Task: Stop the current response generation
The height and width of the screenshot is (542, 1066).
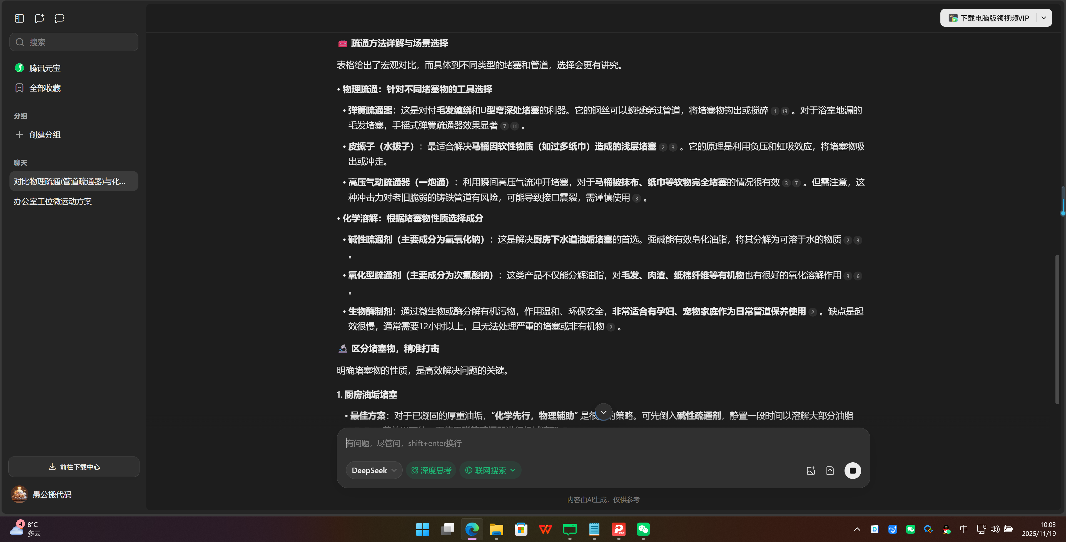Action: pyautogui.click(x=853, y=470)
